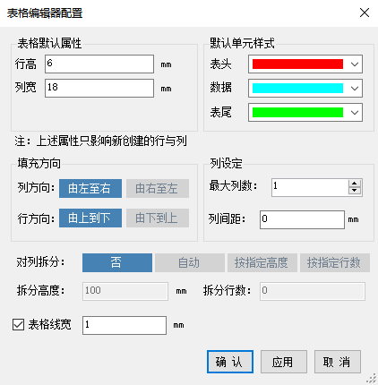Click the 行高 input field
The image size is (378, 385).
[x=99, y=64]
